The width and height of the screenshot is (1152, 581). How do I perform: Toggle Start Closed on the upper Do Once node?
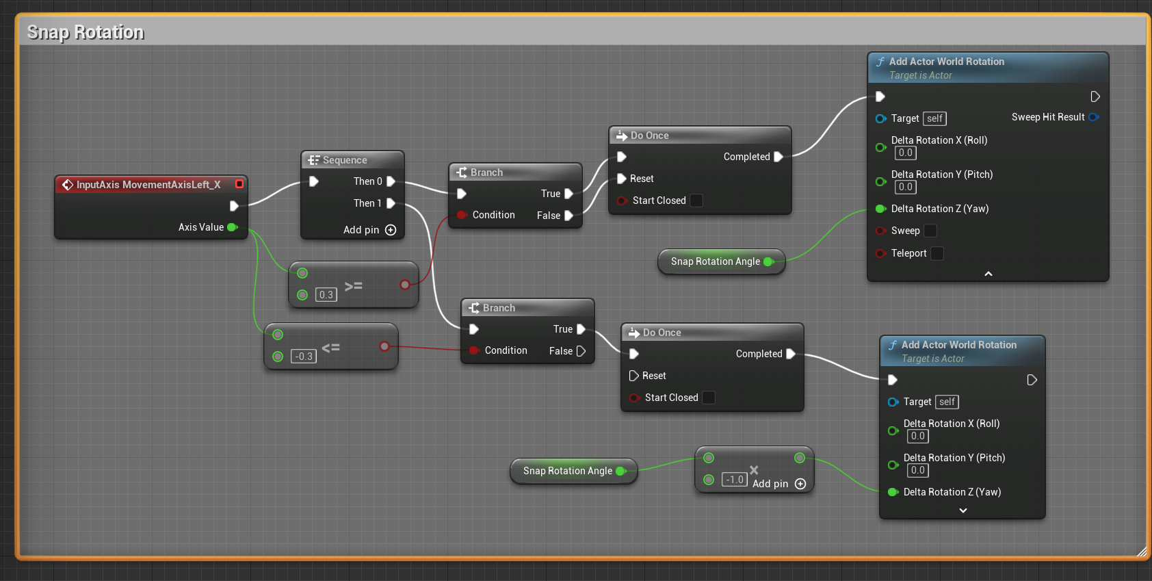click(x=696, y=201)
